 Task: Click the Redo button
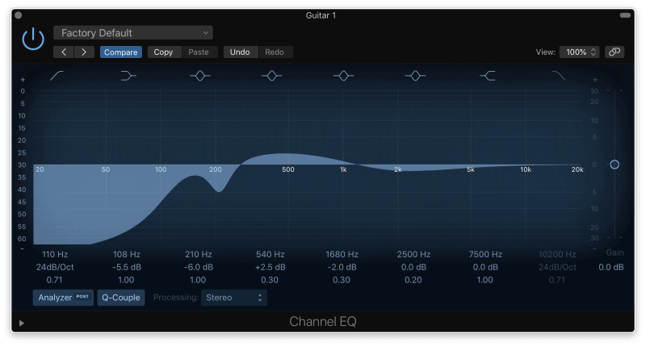coord(275,52)
